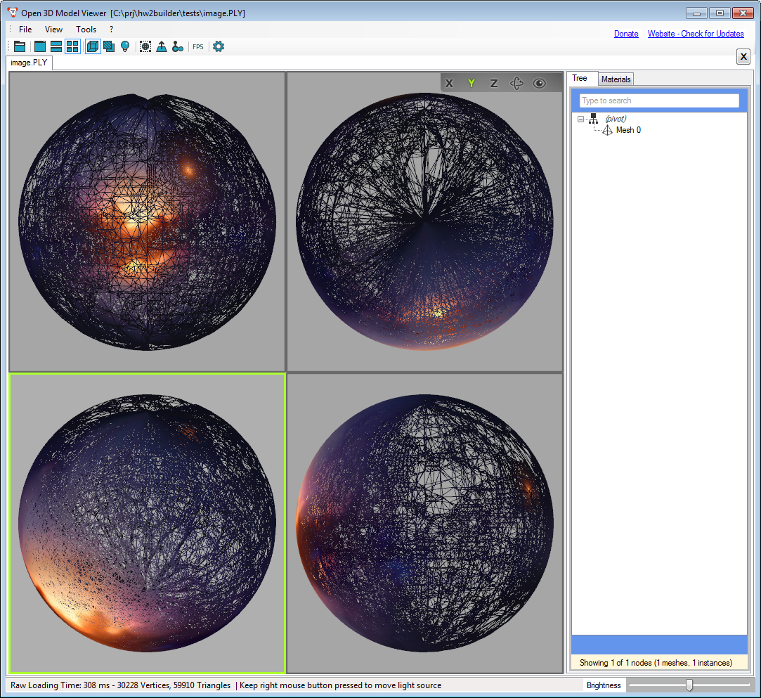Click the top-right sphere viewport
Viewport: 761px width, 698px height.
(424, 222)
